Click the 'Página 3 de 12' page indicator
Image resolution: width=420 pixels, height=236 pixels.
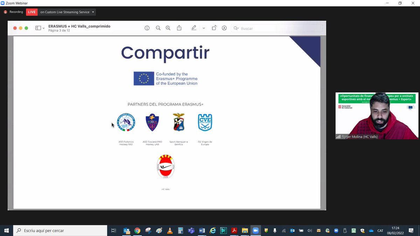(59, 30)
